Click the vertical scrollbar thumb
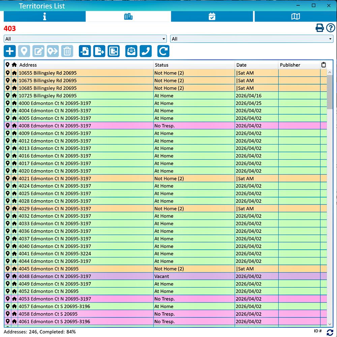The width and height of the screenshot is (337, 337). (x=330, y=91)
